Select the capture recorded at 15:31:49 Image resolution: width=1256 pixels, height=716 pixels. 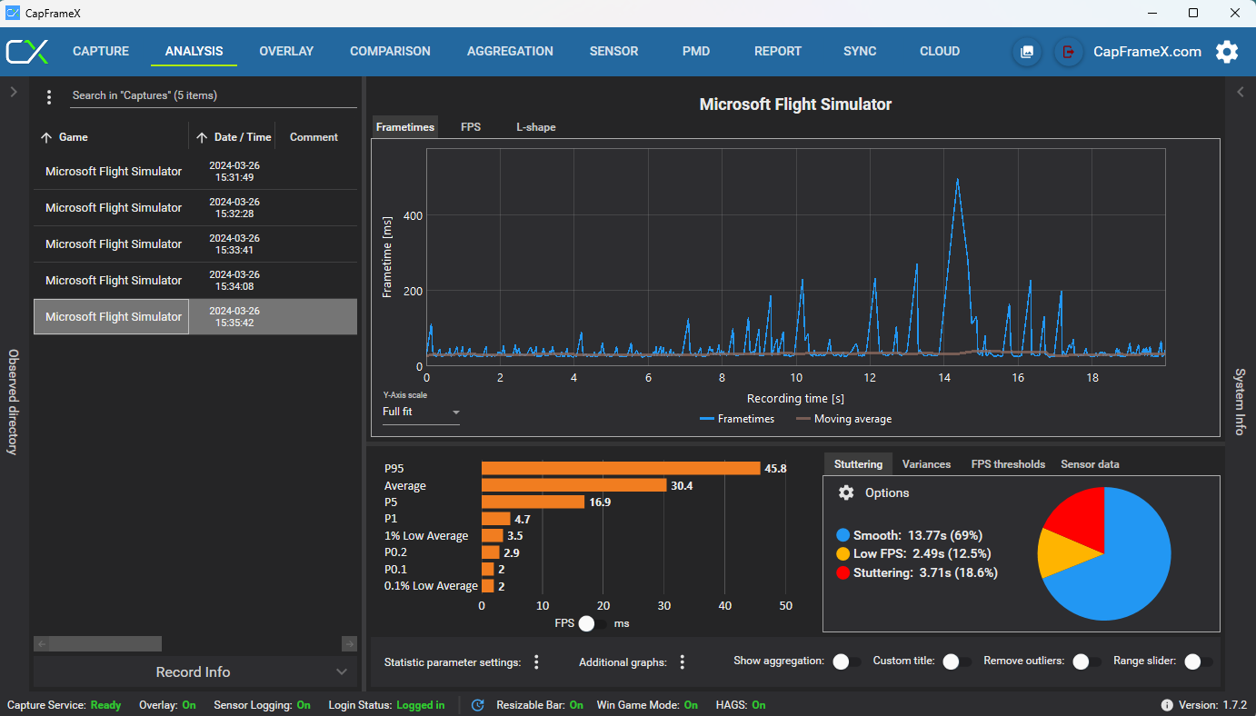point(195,172)
